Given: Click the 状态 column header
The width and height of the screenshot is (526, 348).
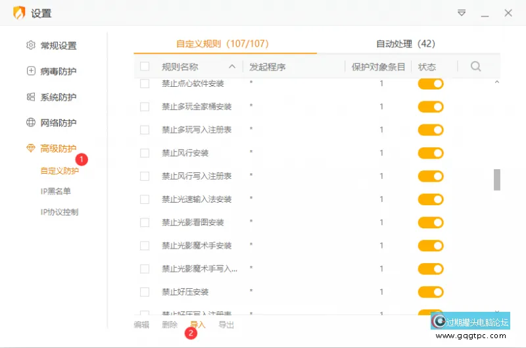Looking at the screenshot, I should coord(427,67).
